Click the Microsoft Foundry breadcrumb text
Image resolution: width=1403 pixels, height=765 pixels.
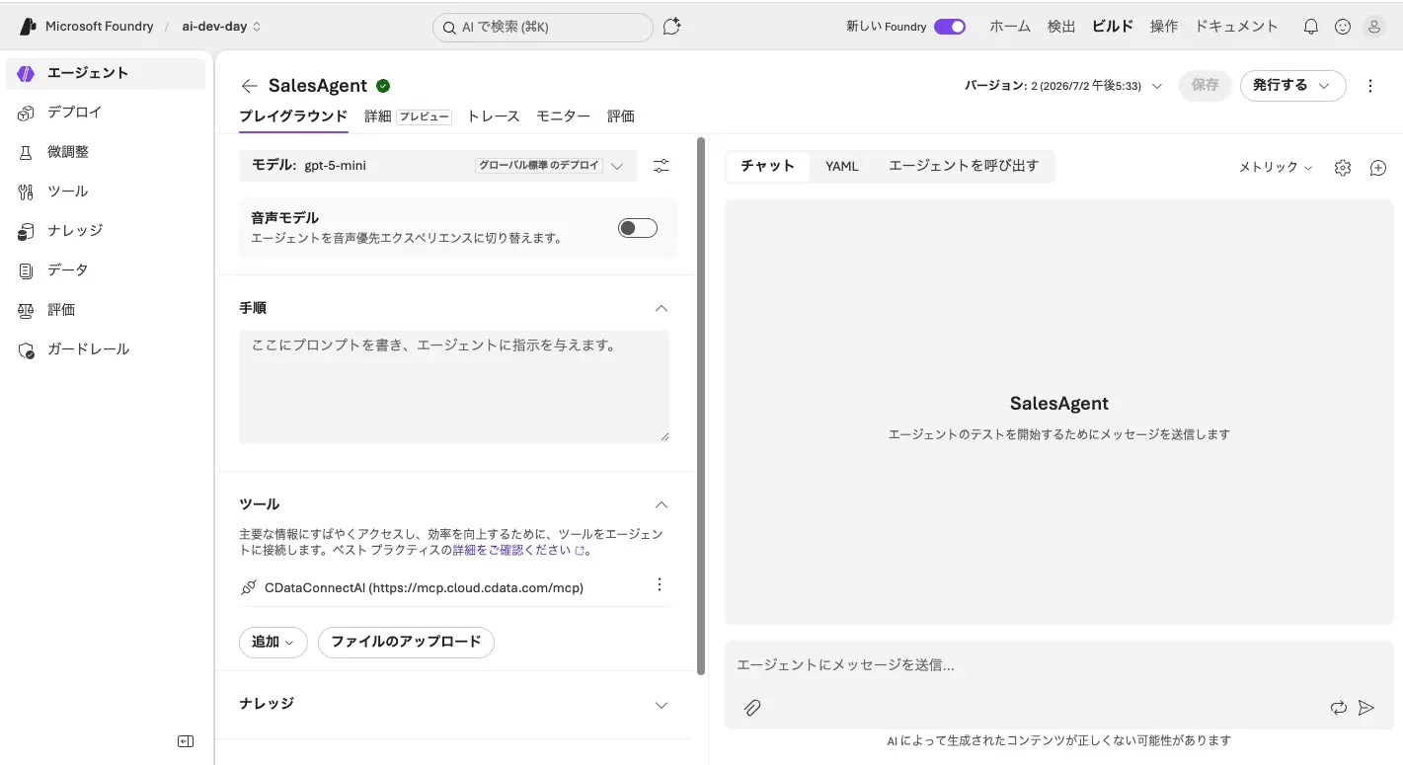100,27
